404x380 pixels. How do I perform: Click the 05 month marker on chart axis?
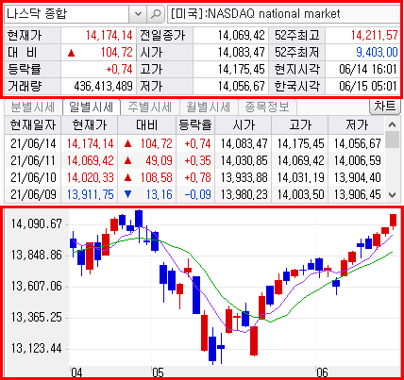pyautogui.click(x=158, y=372)
